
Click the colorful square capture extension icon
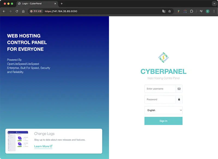(185, 11)
